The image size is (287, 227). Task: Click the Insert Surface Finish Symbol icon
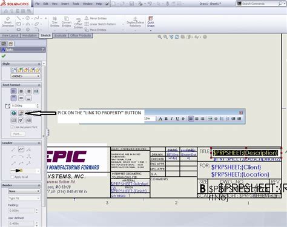click(21, 120)
